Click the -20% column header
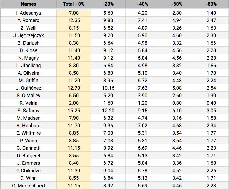 (108, 4)
